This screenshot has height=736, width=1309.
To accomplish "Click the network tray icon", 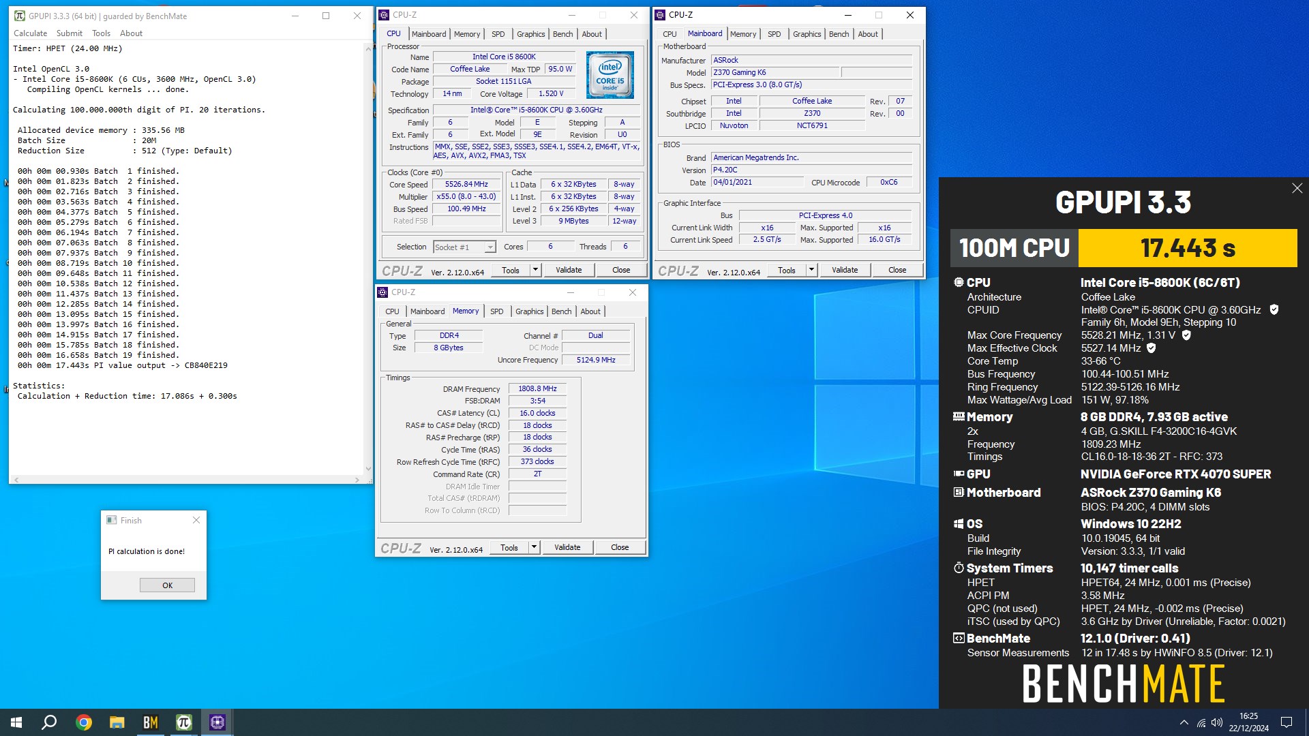I will pyautogui.click(x=1201, y=723).
